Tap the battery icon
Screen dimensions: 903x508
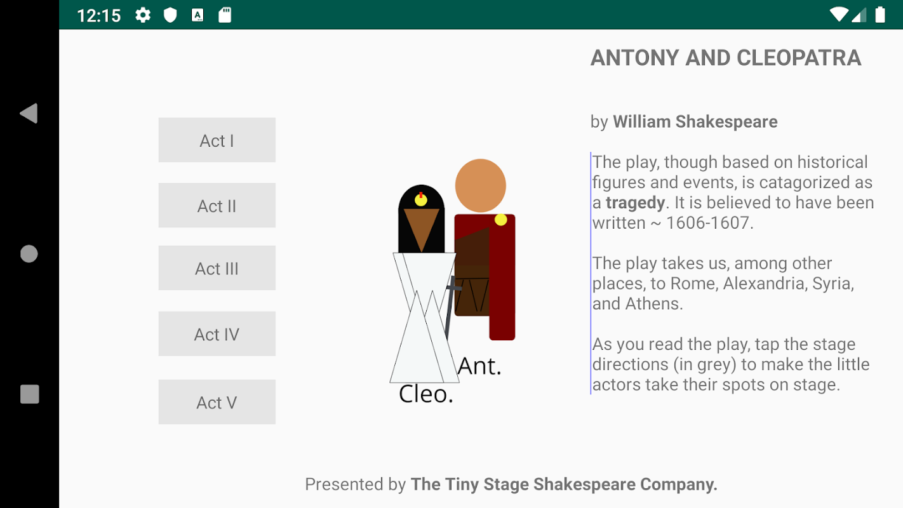[880, 15]
